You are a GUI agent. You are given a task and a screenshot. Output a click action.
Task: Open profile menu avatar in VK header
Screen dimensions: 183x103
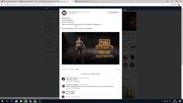coord(133,8)
